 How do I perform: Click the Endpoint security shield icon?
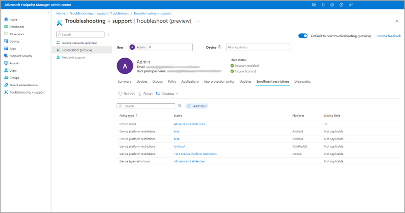[6, 56]
